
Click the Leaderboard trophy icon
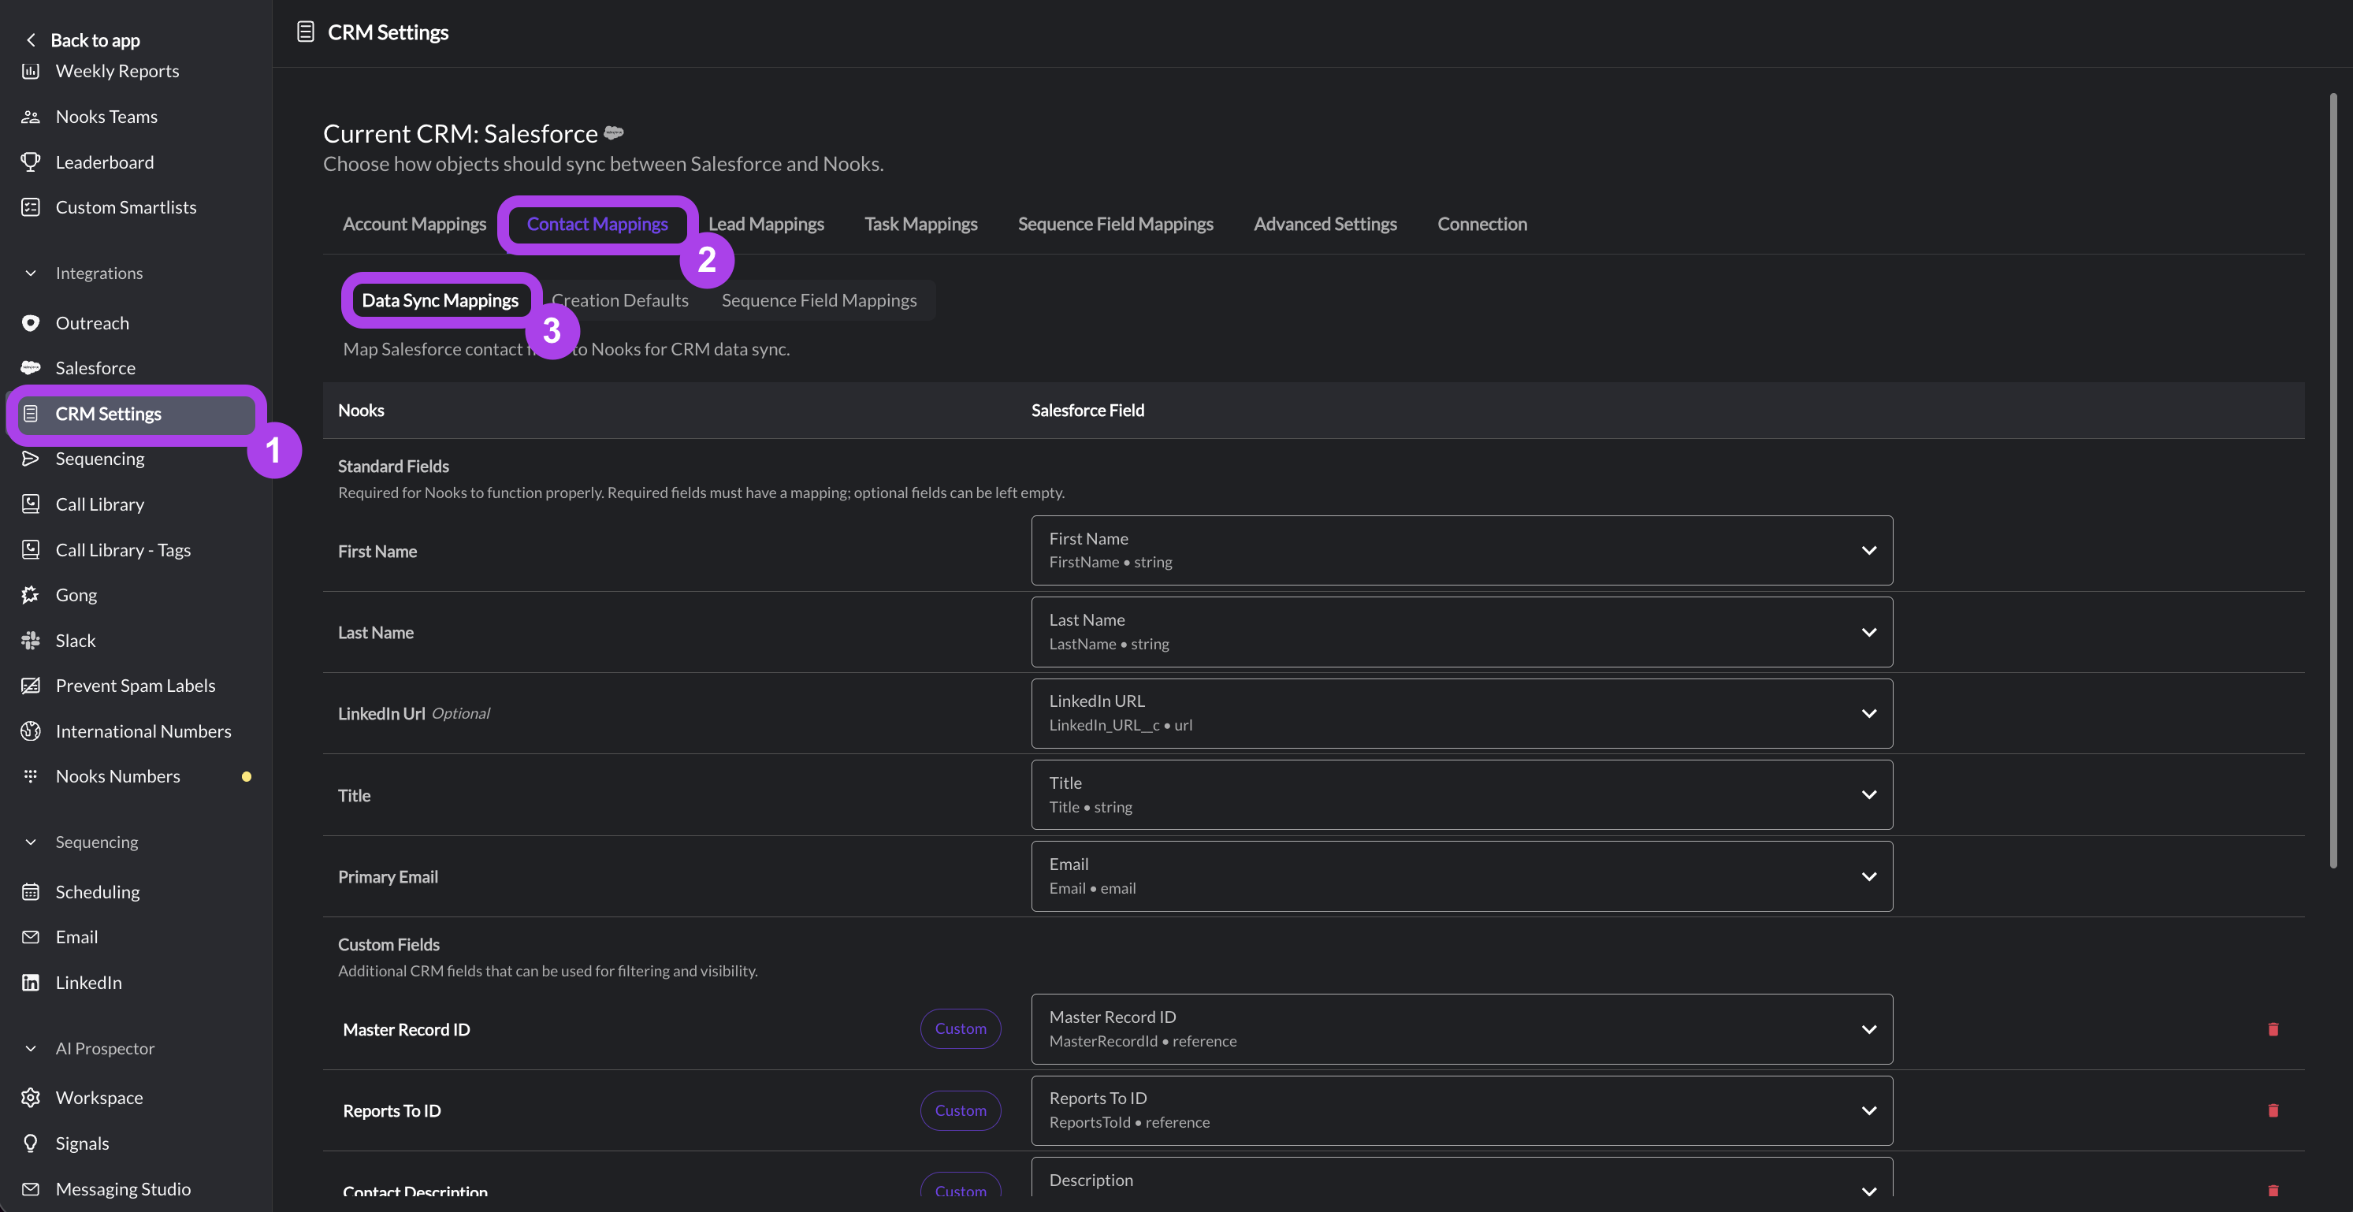coord(30,162)
